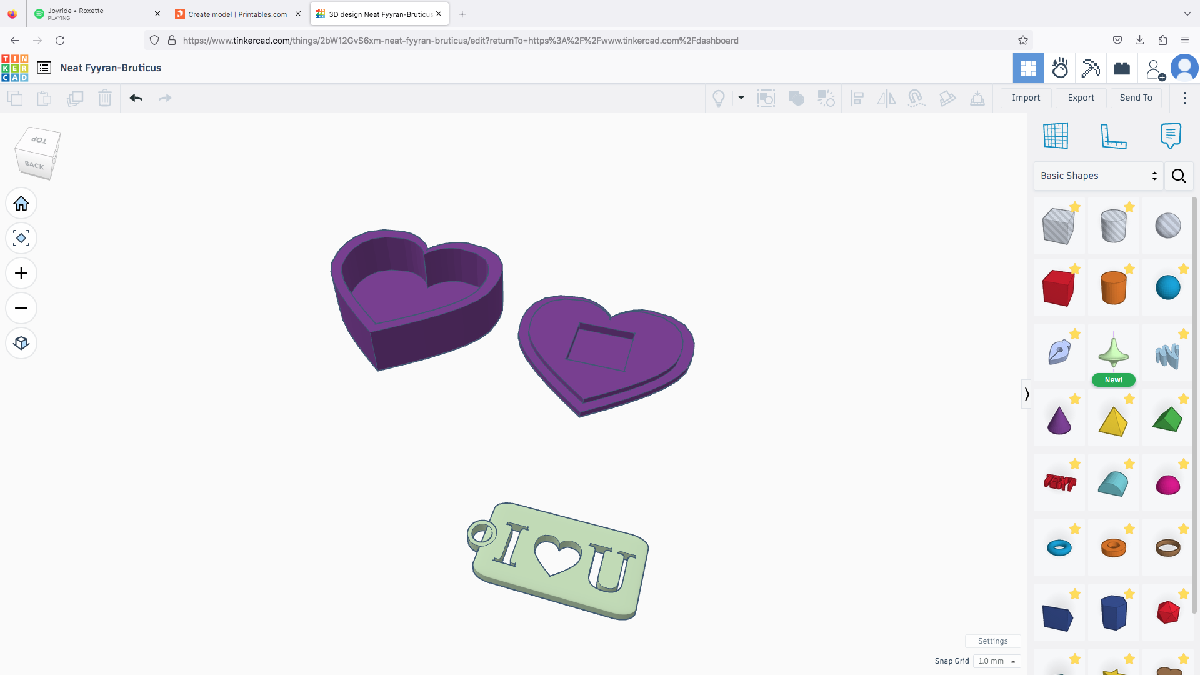Viewport: 1200px width, 675px height.
Task: Open the Snap Grid value dropdown
Action: [996, 661]
